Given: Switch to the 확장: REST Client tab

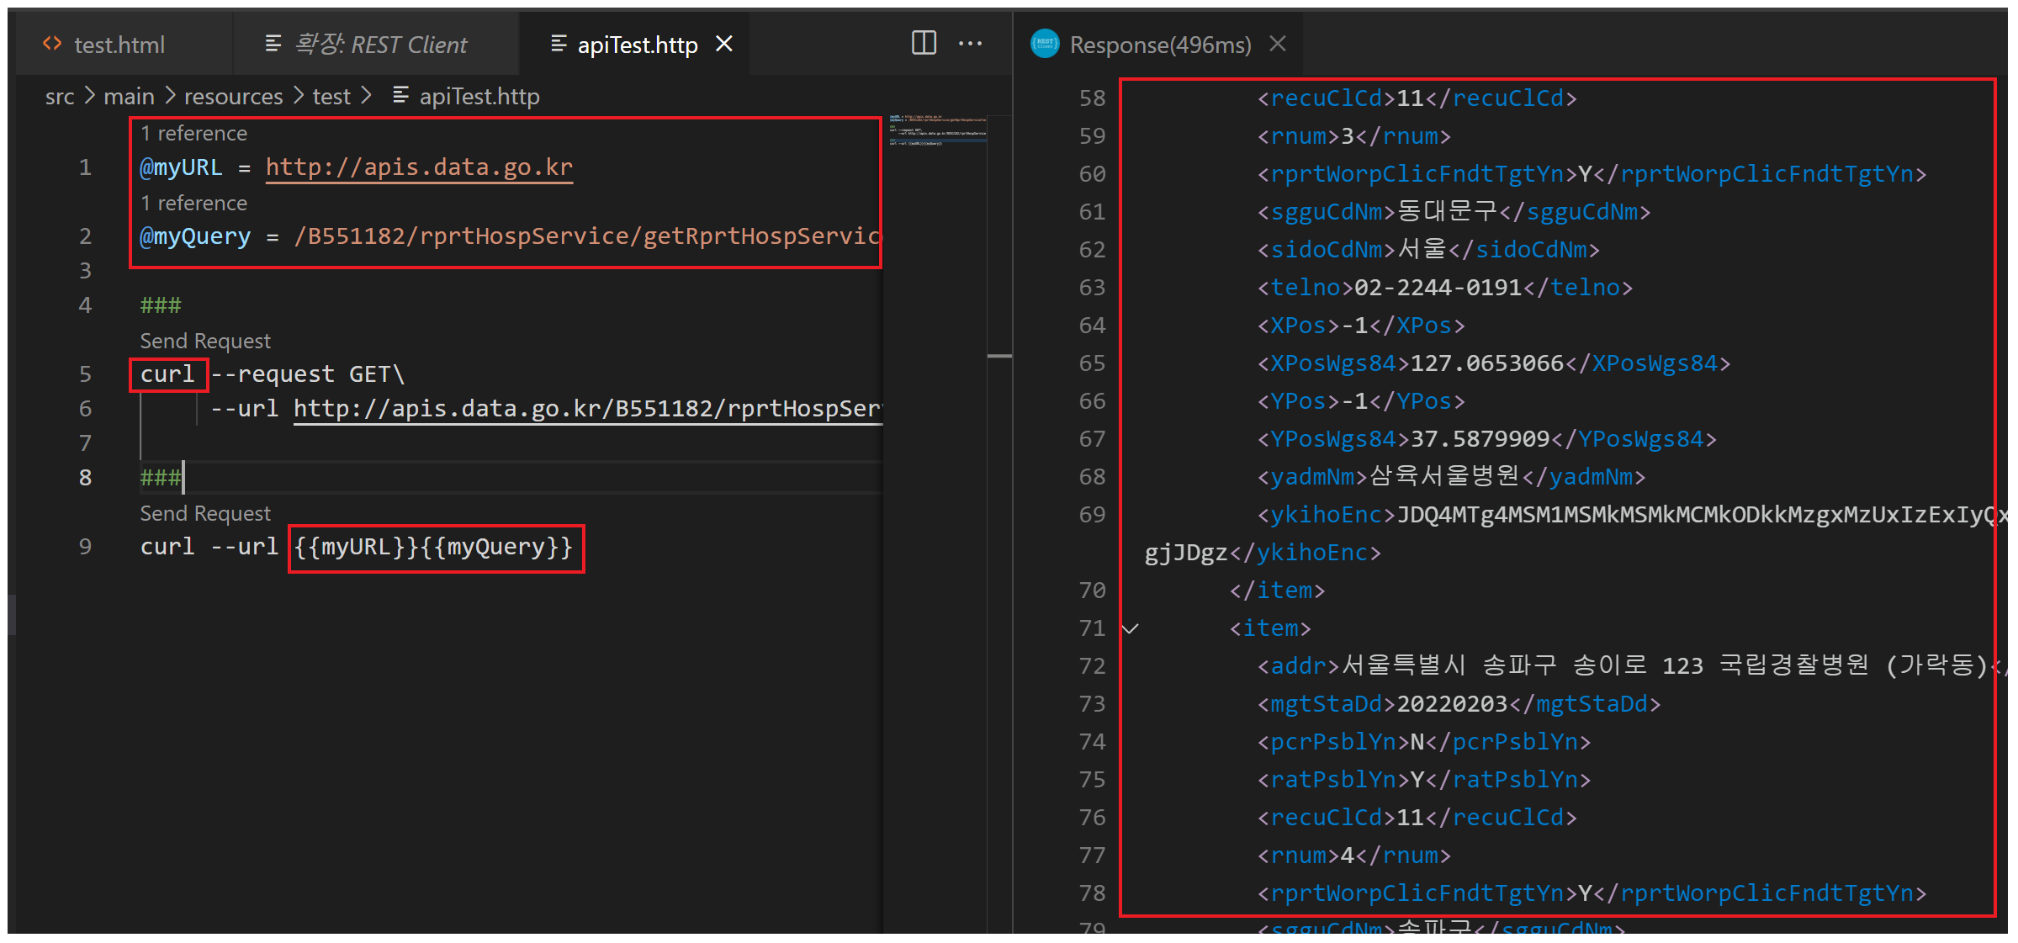Looking at the screenshot, I should [x=381, y=45].
